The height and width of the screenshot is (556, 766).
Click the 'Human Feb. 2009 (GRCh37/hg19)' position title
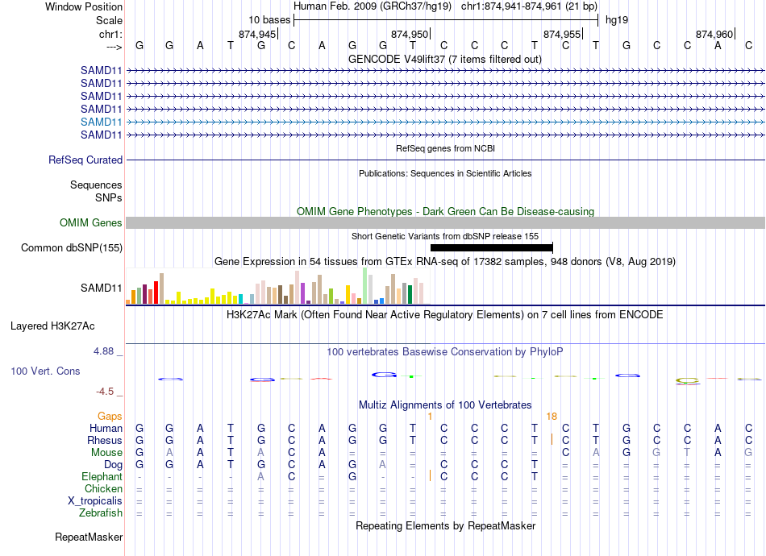[373, 6]
